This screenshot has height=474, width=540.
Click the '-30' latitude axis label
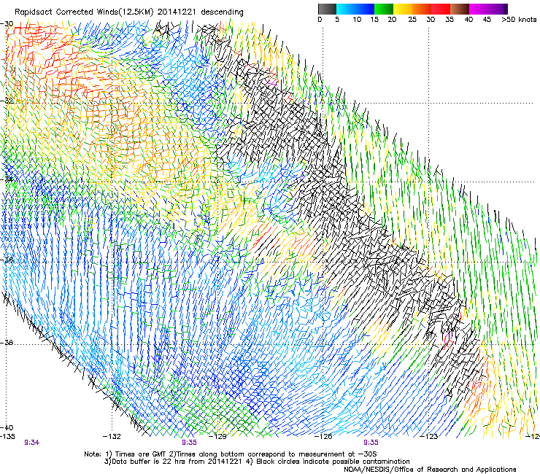click(7, 24)
